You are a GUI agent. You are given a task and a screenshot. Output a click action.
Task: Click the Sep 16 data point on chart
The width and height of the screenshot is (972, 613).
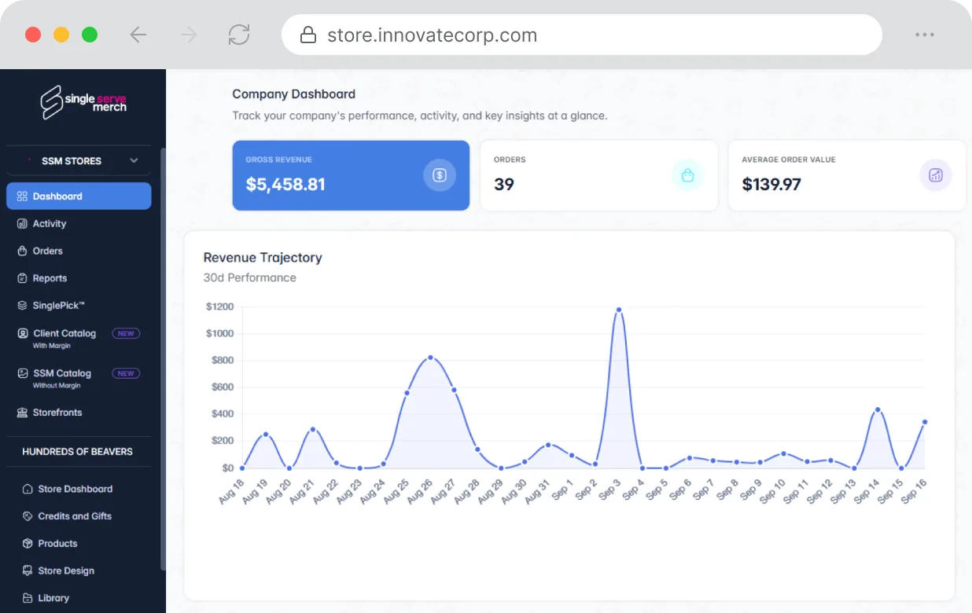925,422
